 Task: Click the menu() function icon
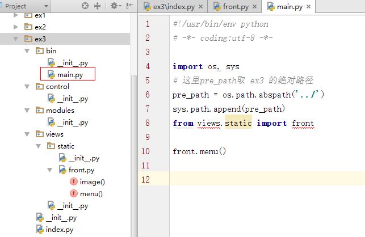tap(74, 193)
